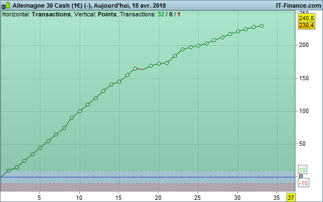The height and width of the screenshot is (202, 323).
Task: Click the 'Vertical: Points' label
Action: 95,14
